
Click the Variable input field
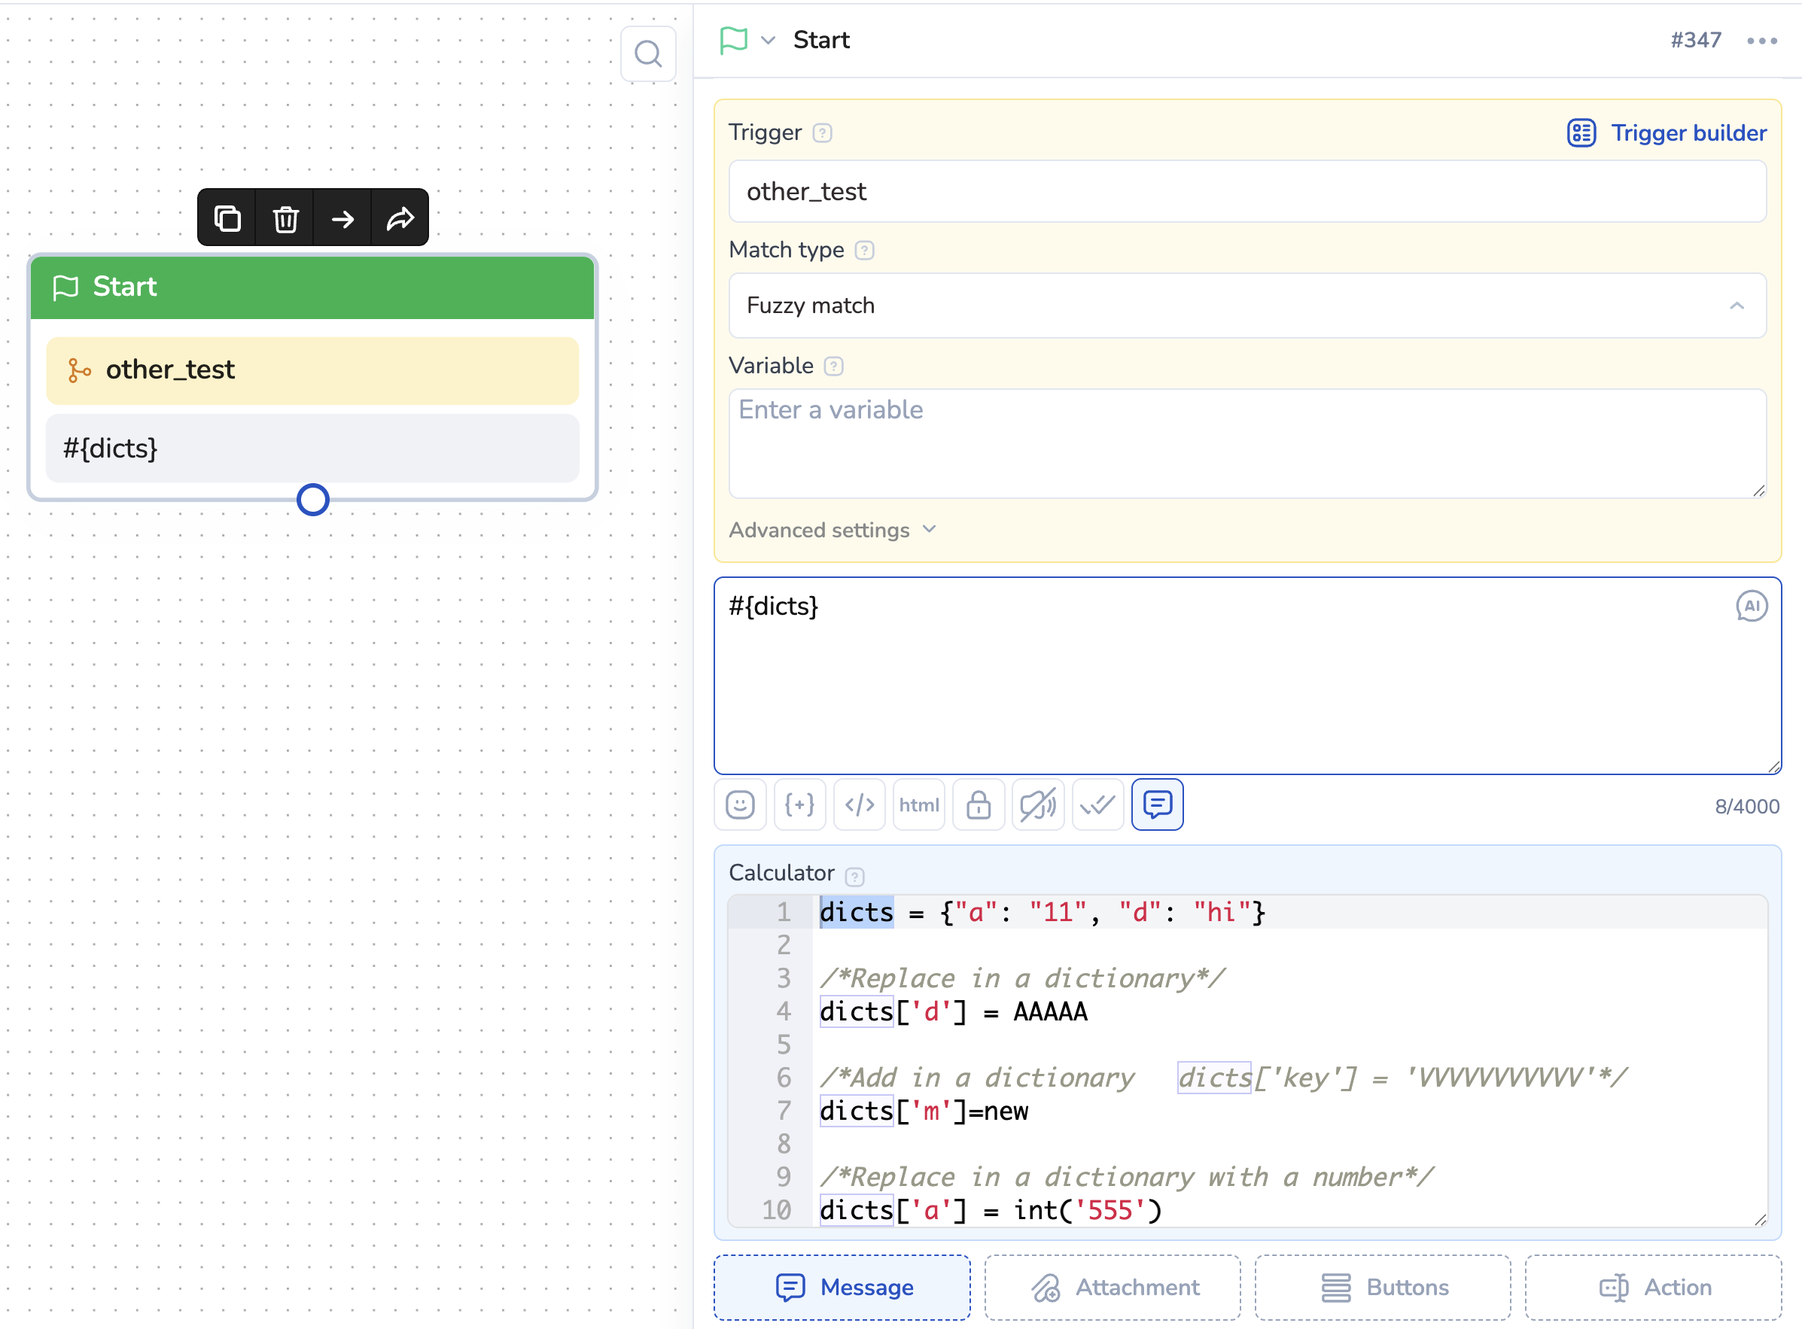[1247, 442]
